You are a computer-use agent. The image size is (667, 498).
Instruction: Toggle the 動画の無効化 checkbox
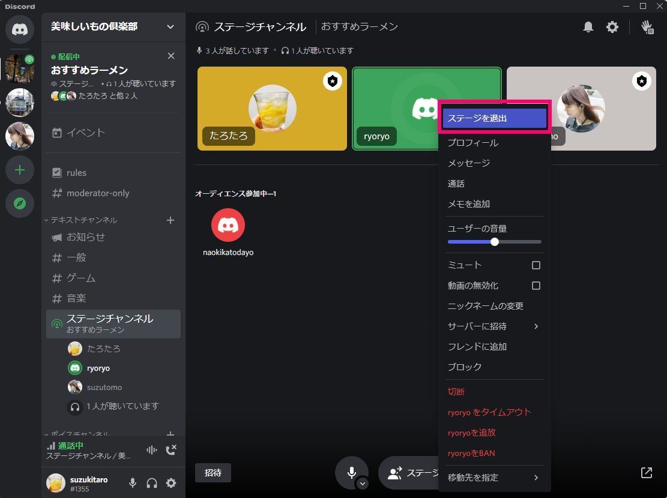(x=536, y=286)
